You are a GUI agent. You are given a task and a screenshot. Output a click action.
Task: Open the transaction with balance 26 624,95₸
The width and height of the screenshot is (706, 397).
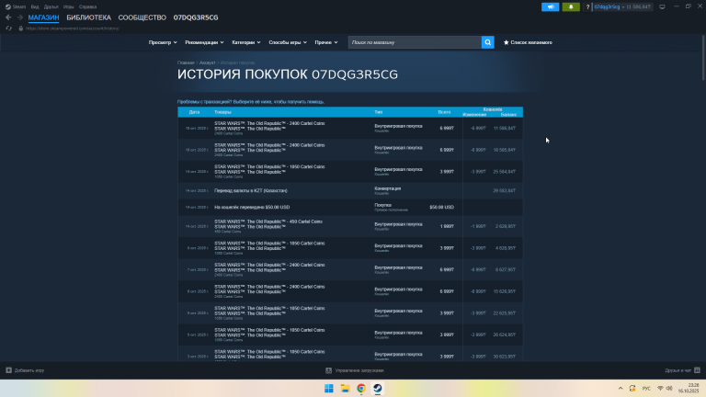tap(350, 335)
